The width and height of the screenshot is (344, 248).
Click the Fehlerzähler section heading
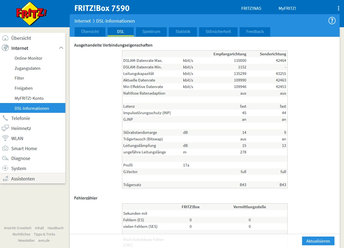tap(86, 198)
